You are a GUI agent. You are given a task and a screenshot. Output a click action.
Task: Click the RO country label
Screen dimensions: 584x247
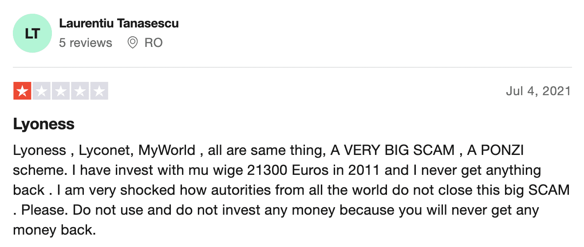point(154,43)
